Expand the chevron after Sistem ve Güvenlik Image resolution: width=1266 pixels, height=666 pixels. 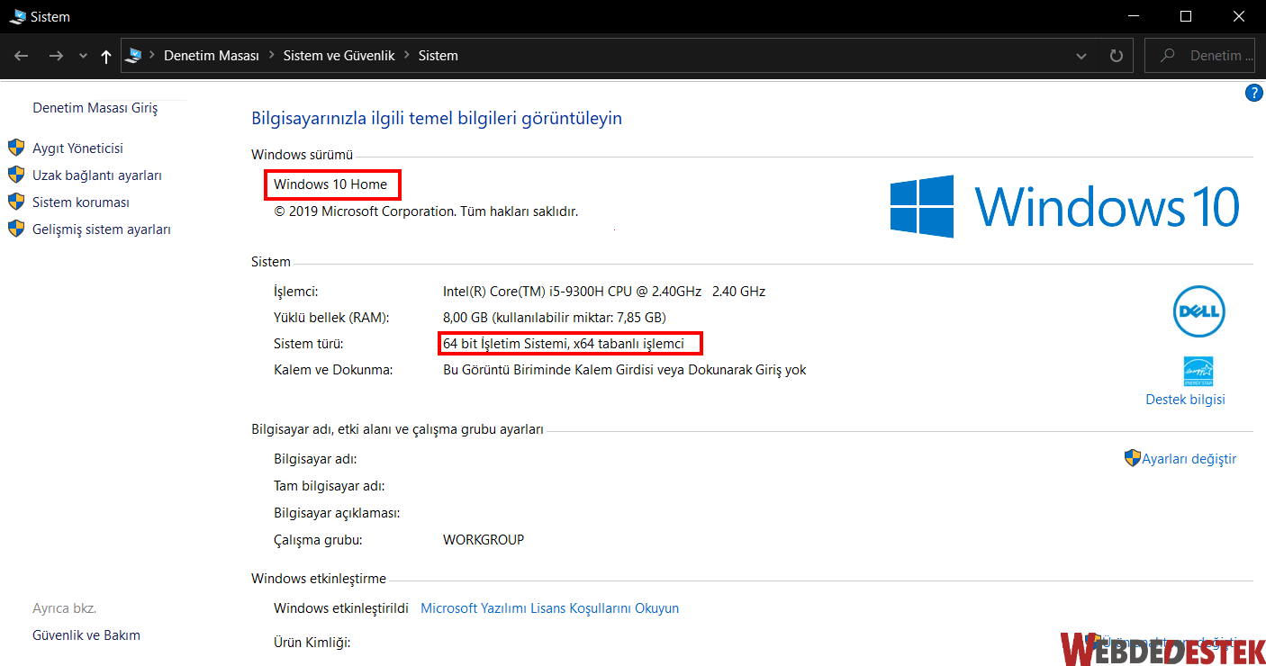(407, 56)
